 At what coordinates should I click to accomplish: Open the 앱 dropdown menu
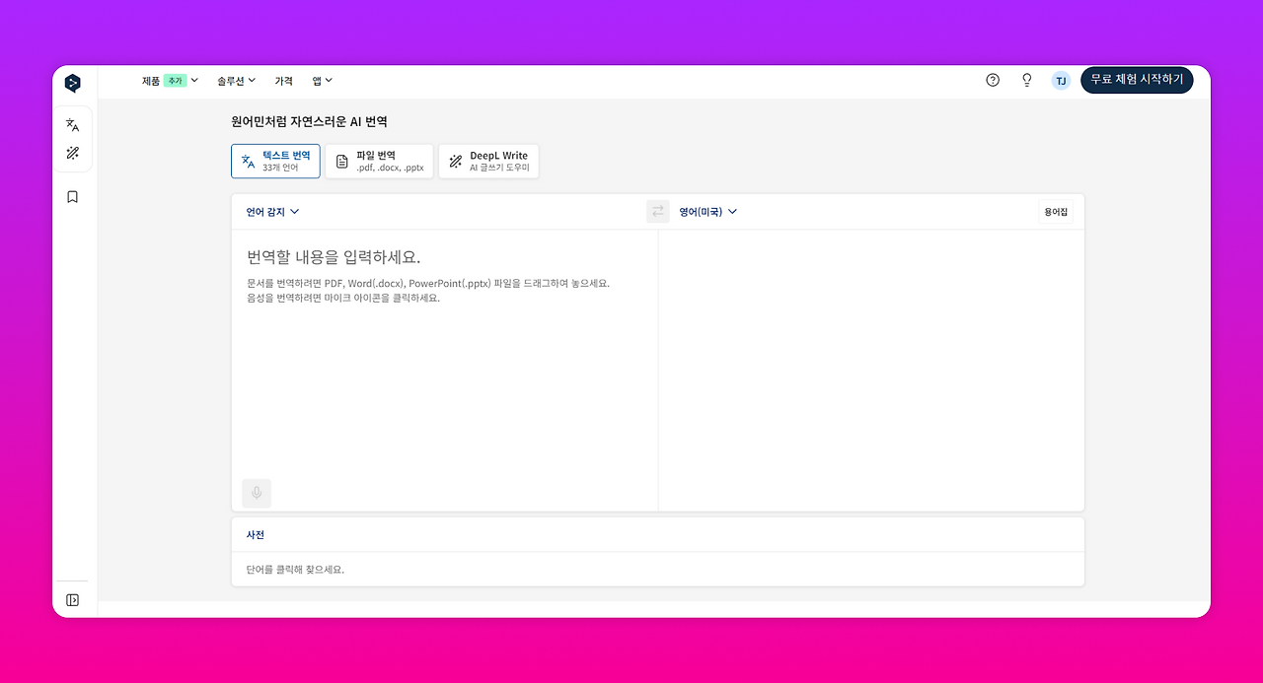(x=323, y=81)
